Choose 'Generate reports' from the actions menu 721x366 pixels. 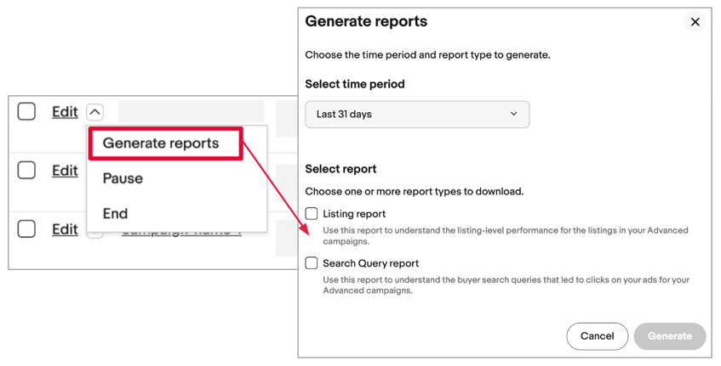pyautogui.click(x=161, y=144)
